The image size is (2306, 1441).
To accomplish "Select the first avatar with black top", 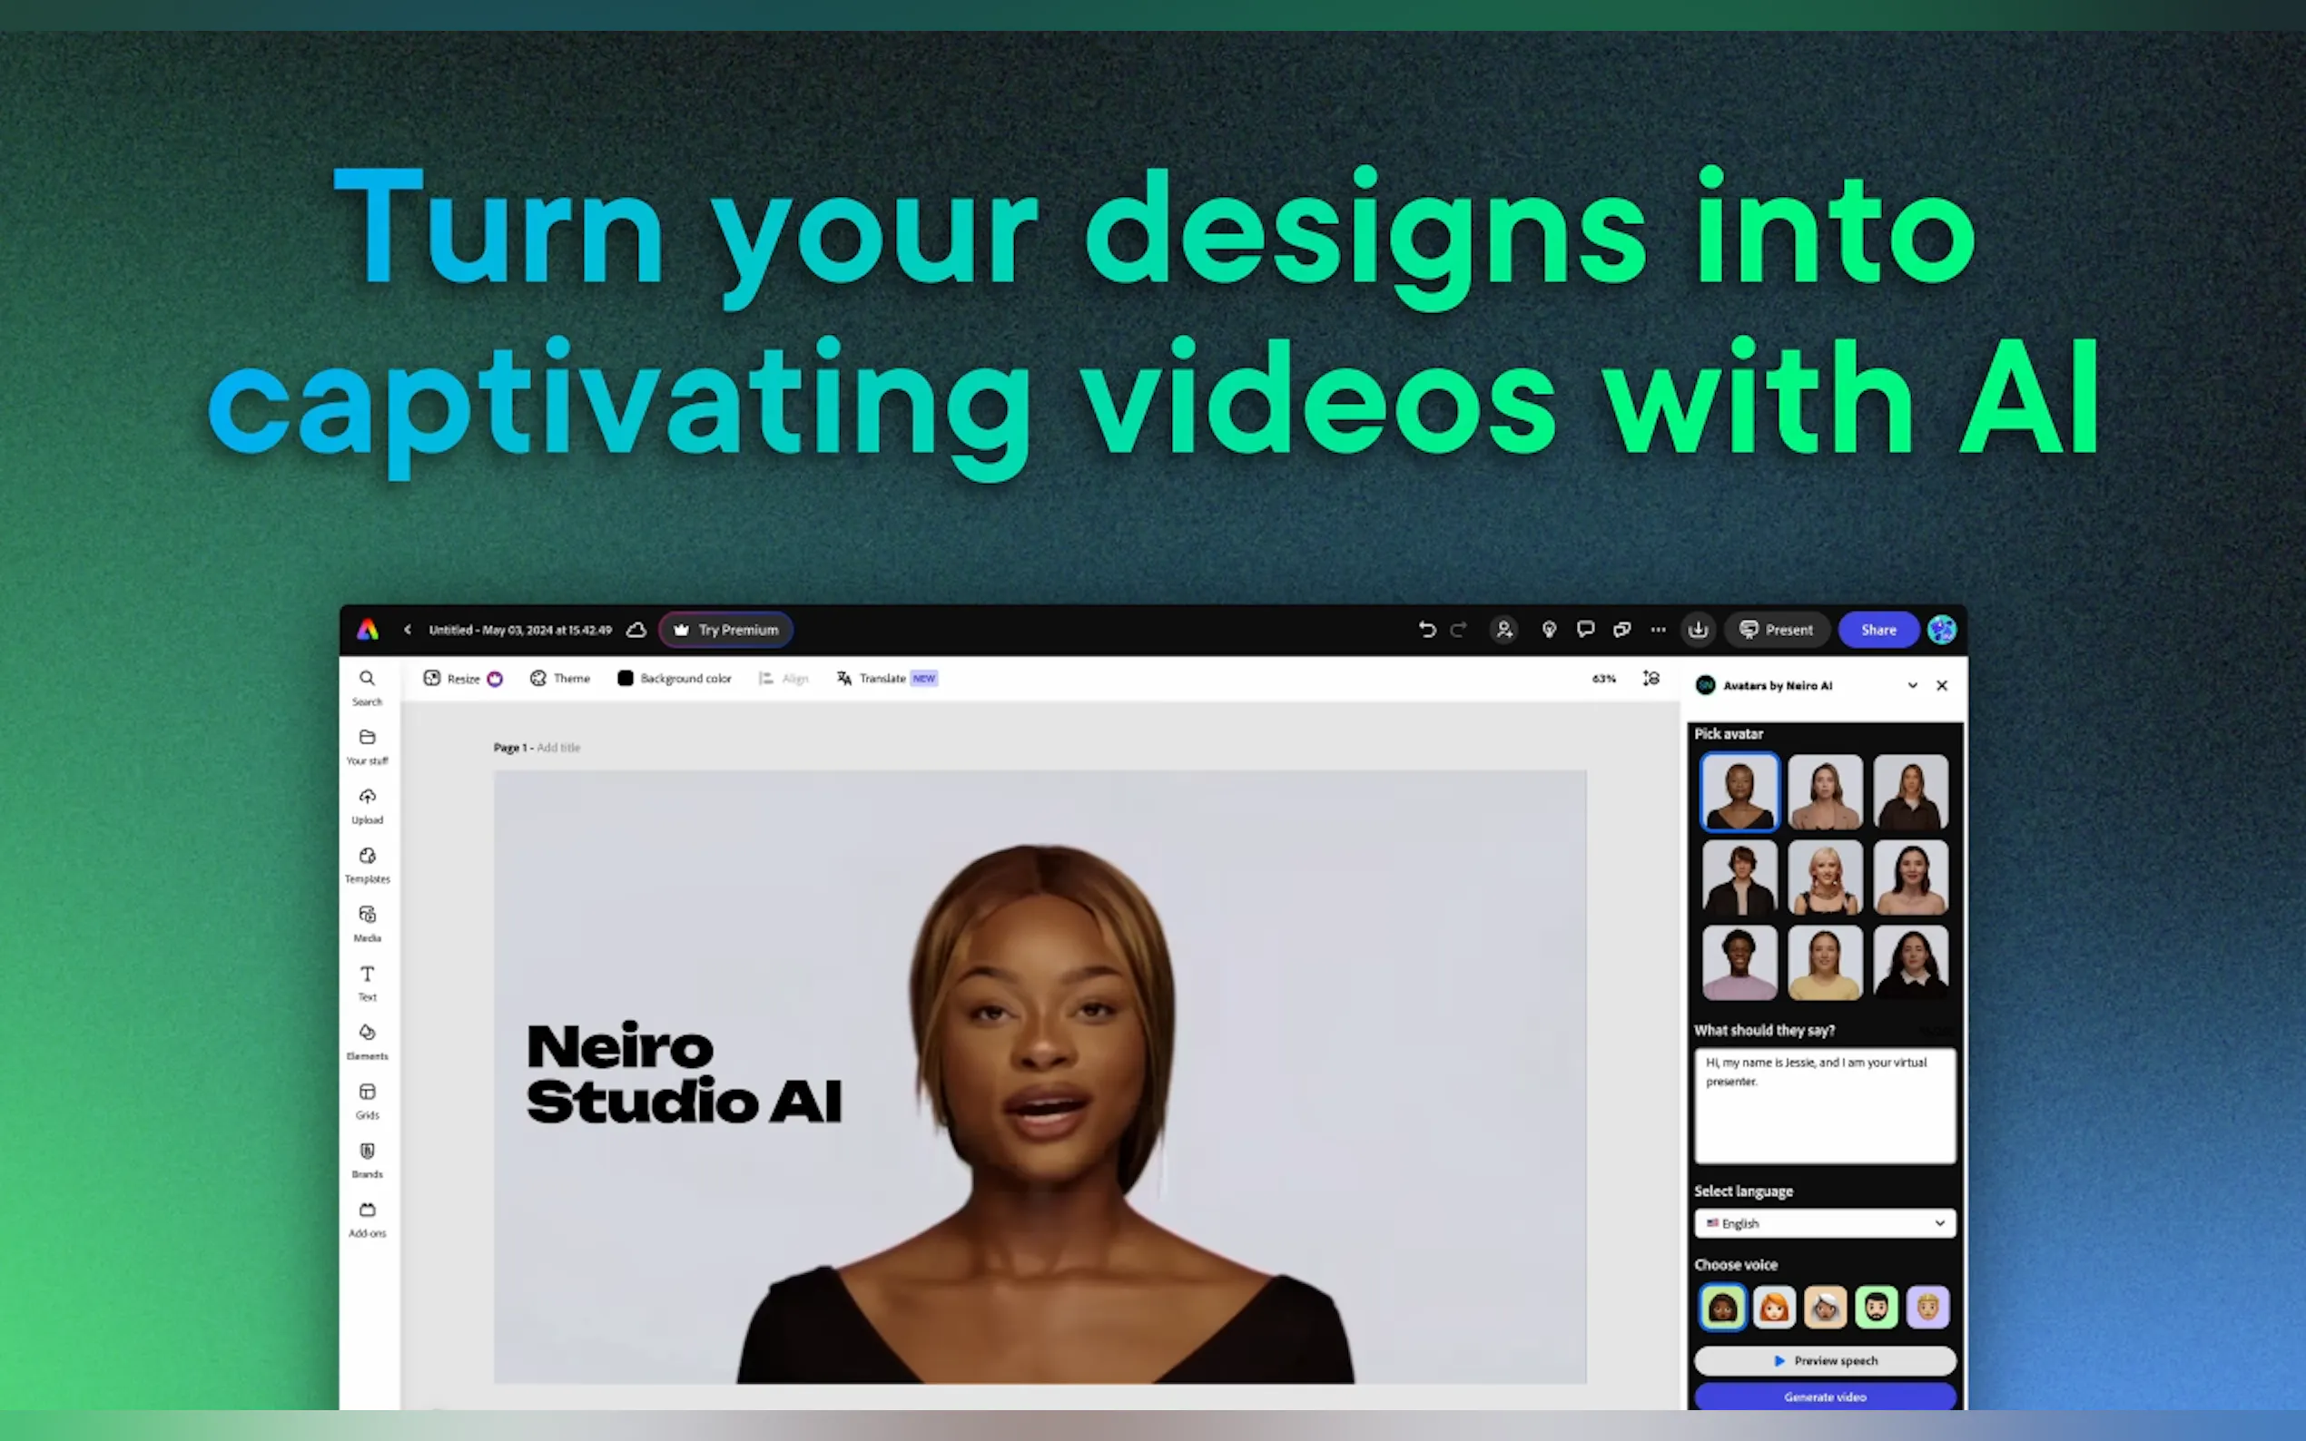I will [1739, 792].
